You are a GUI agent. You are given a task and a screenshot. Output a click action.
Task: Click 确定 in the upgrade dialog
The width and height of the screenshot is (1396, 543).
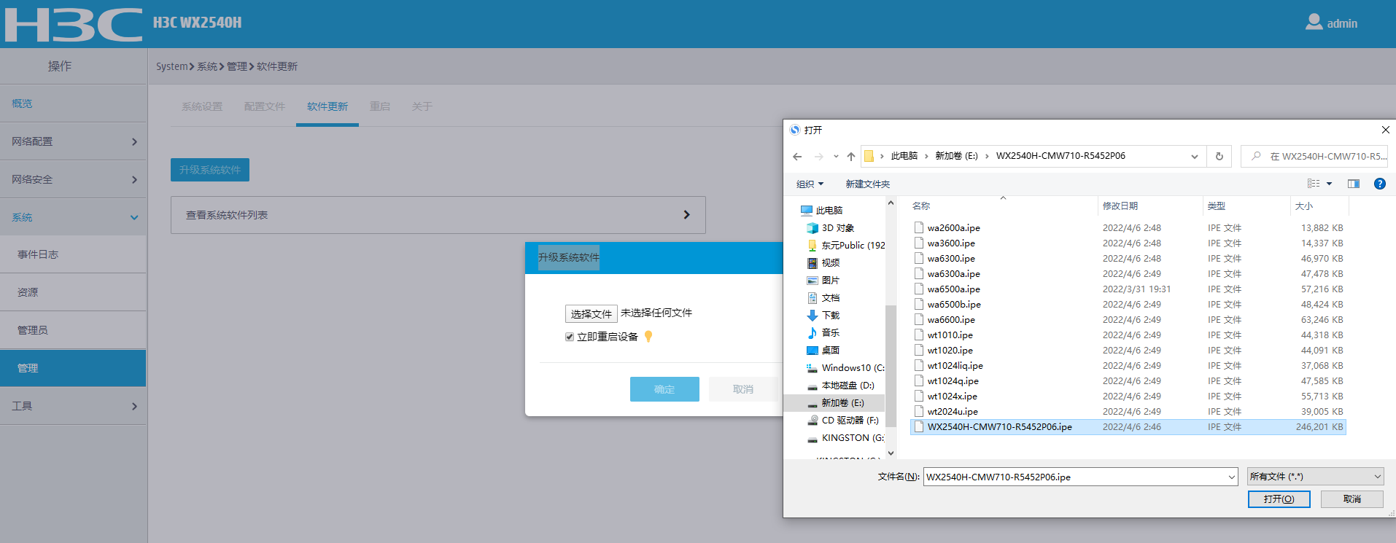point(664,389)
